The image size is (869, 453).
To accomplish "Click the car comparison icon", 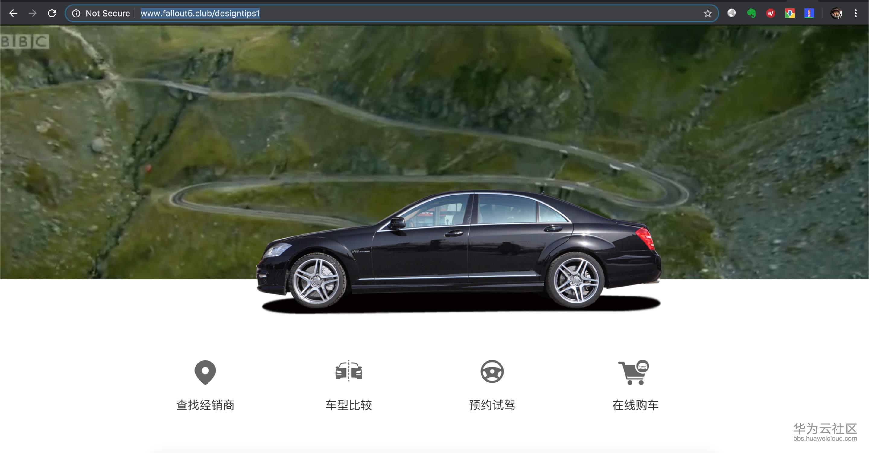I will [349, 371].
